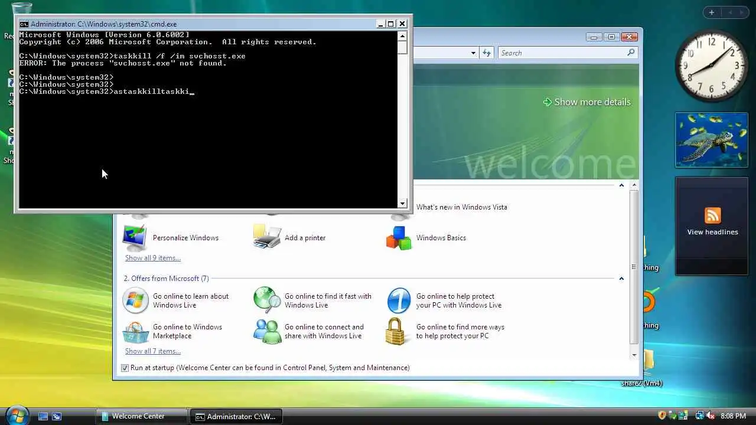Switch to Welcome Center taskbar button
756x425 pixels.
(142, 416)
